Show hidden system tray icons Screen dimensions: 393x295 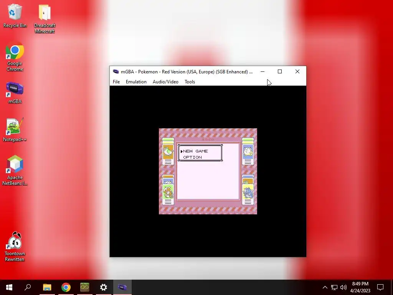tap(325, 287)
